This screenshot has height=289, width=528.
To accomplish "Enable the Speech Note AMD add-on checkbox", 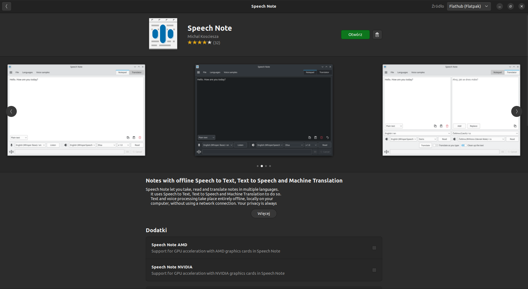I will pyautogui.click(x=374, y=248).
